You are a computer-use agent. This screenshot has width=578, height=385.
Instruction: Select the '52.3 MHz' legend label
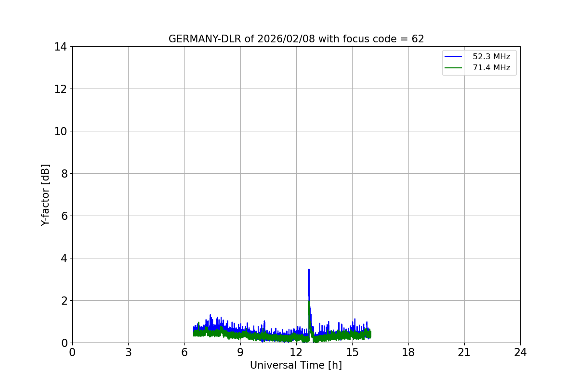click(491, 57)
